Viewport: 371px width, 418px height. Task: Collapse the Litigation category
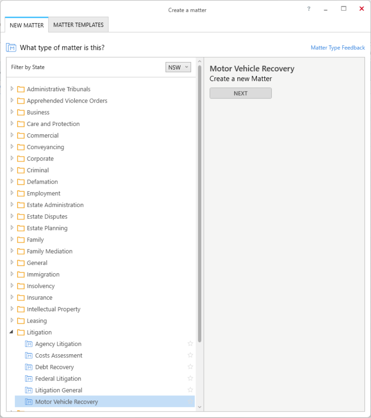pos(11,332)
